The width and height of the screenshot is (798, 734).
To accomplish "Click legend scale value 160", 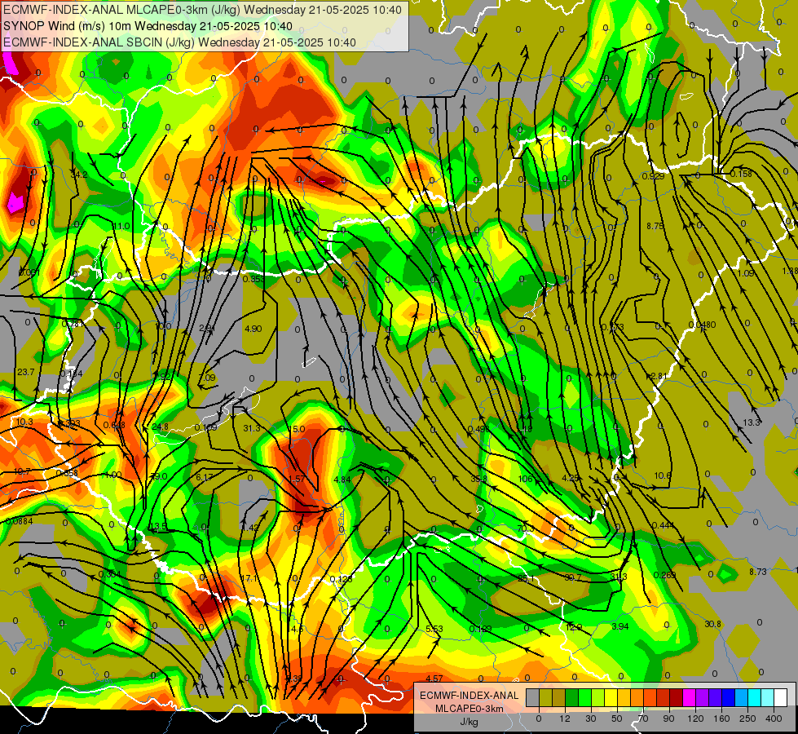I will pos(721,719).
